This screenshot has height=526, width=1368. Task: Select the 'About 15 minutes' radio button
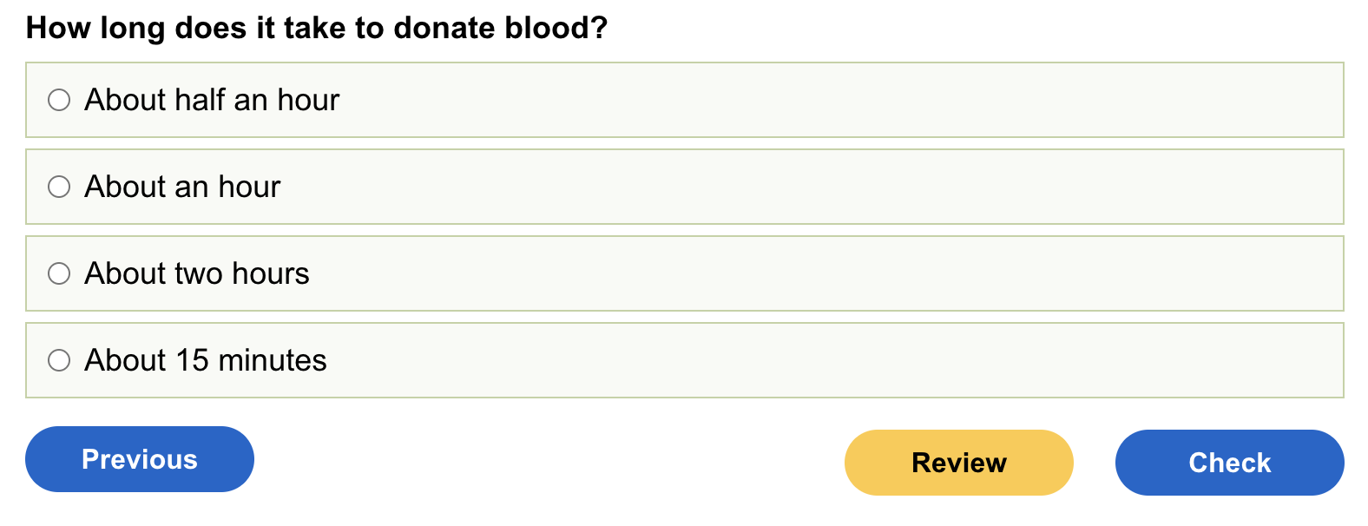click(x=59, y=360)
